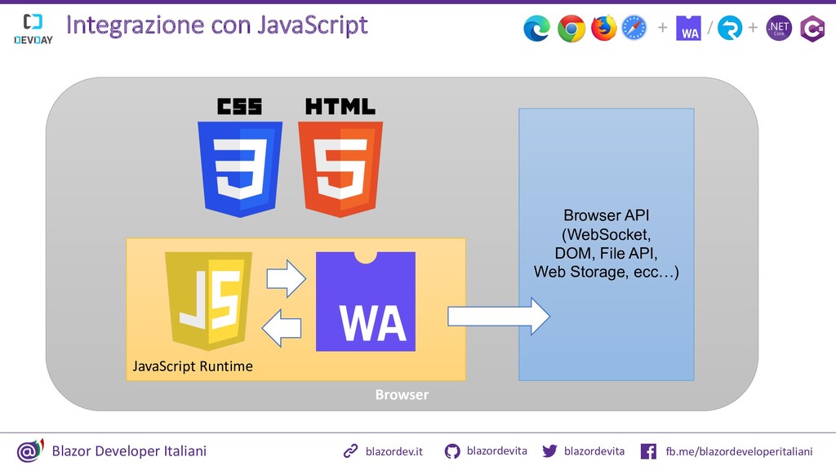Click the JavaScript Runtime label
The height and width of the screenshot is (470, 836).
tap(193, 366)
